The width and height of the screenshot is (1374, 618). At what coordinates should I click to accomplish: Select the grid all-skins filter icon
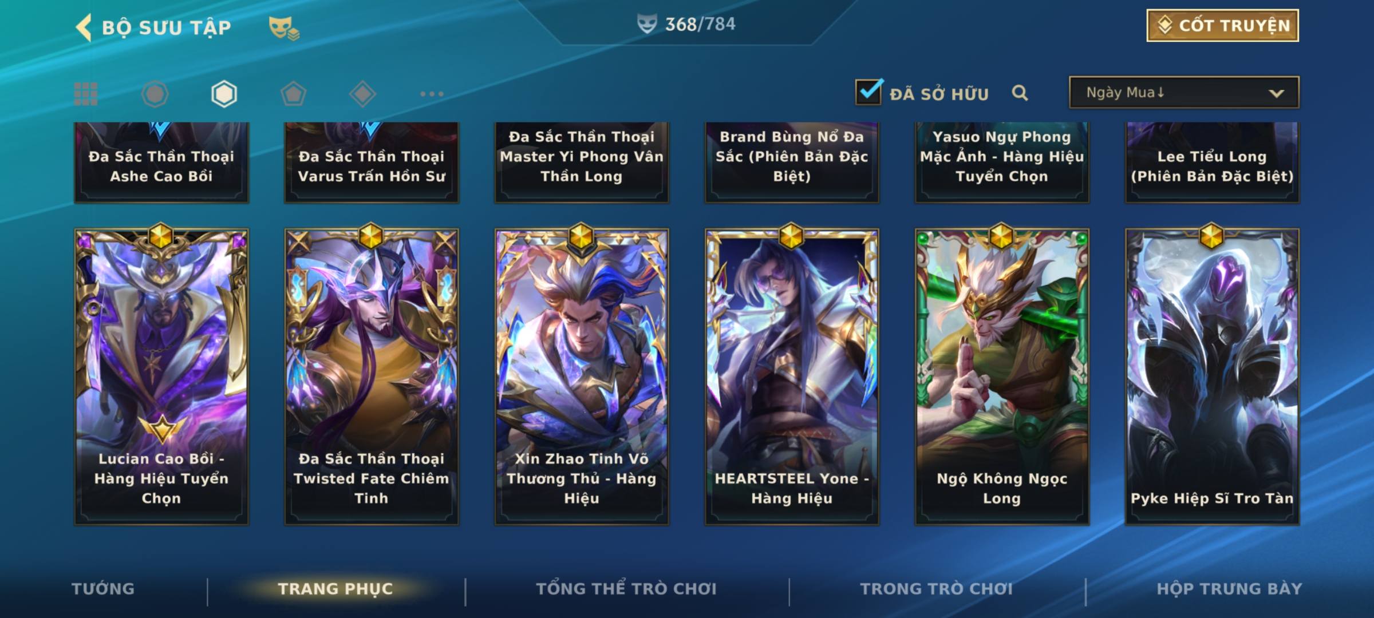86,94
